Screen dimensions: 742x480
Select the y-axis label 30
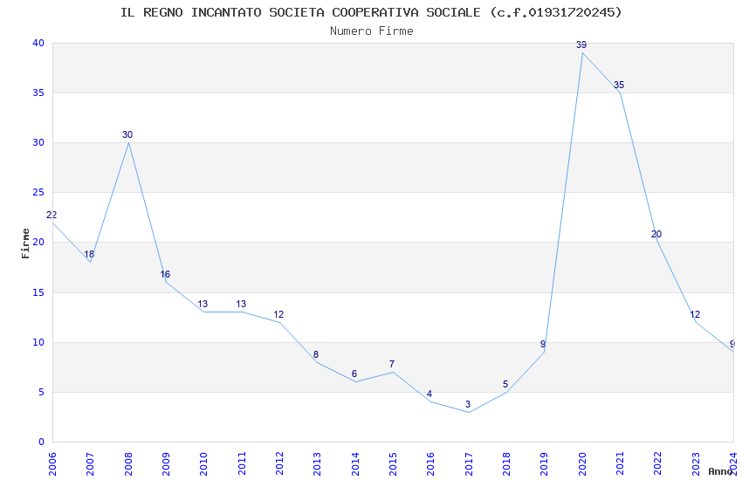click(38, 142)
